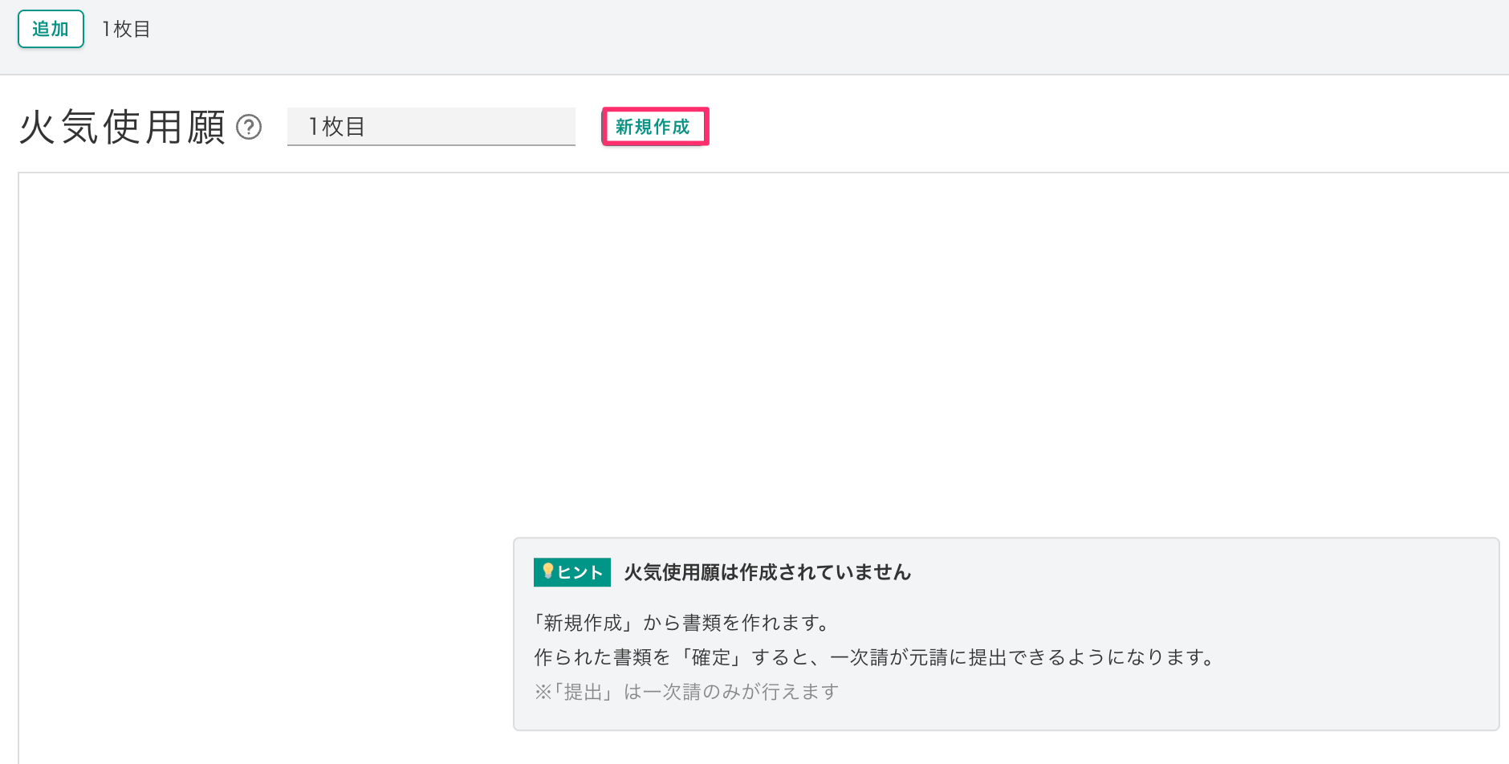
Task: Select hint title 火気使用願は作成されていません
Action: click(x=767, y=572)
